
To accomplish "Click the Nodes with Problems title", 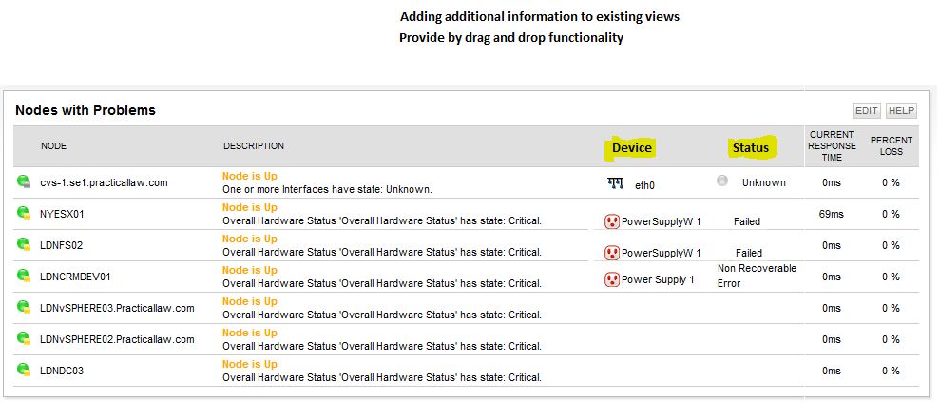I will [86, 110].
